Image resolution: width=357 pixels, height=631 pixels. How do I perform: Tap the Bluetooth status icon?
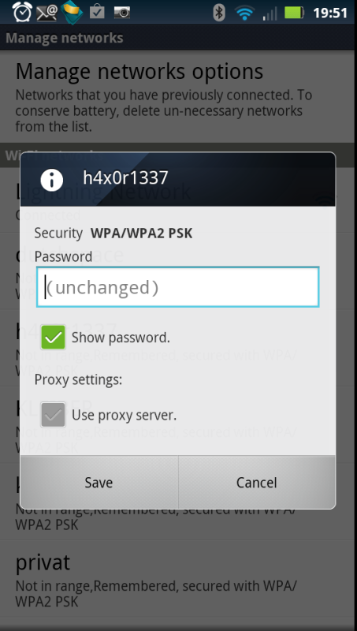[x=219, y=13]
